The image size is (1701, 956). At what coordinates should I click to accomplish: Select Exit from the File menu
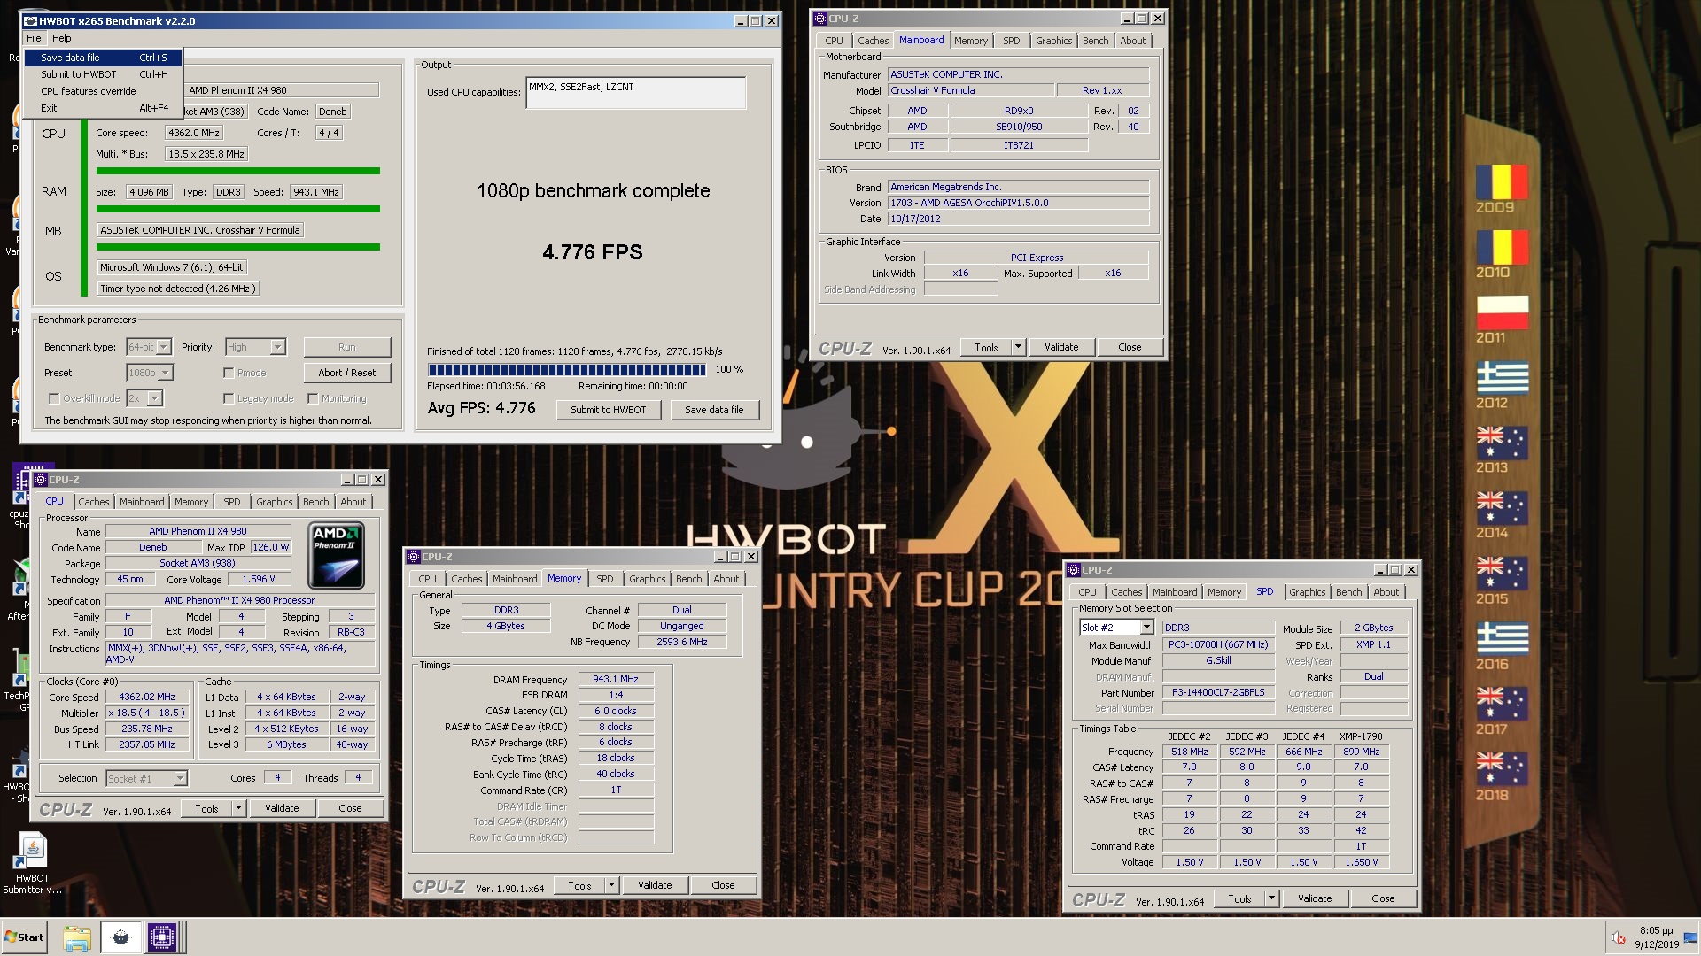[x=104, y=108]
